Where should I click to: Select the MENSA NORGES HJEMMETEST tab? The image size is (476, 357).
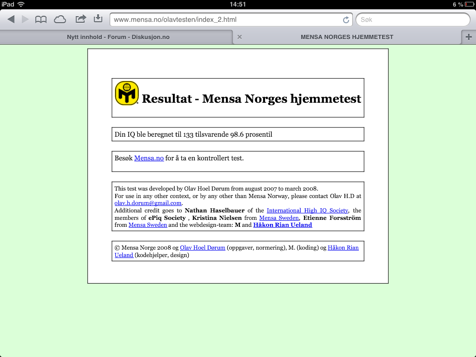pyautogui.click(x=347, y=37)
